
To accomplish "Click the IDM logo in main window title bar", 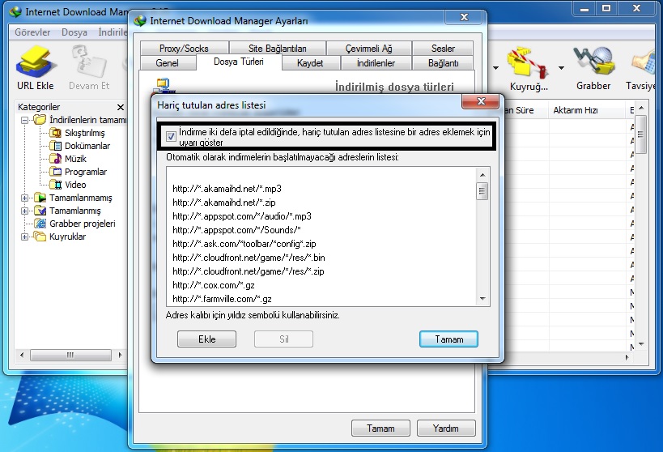I will (x=15, y=12).
